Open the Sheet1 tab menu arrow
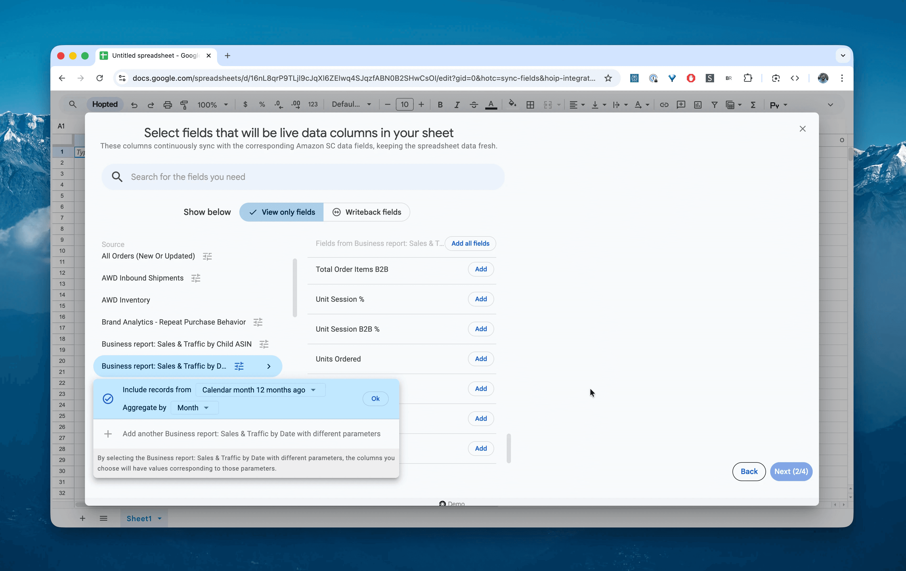The image size is (906, 571). (160, 518)
